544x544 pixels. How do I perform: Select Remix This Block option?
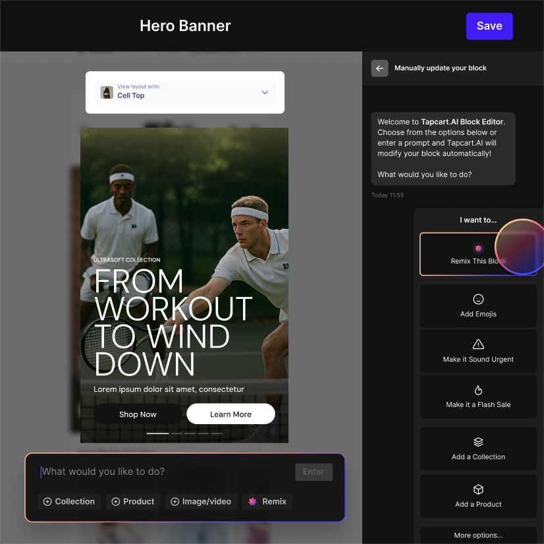tap(478, 254)
